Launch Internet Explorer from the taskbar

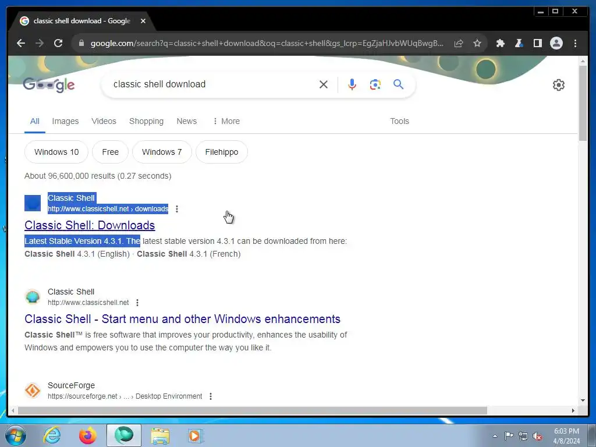(x=52, y=435)
